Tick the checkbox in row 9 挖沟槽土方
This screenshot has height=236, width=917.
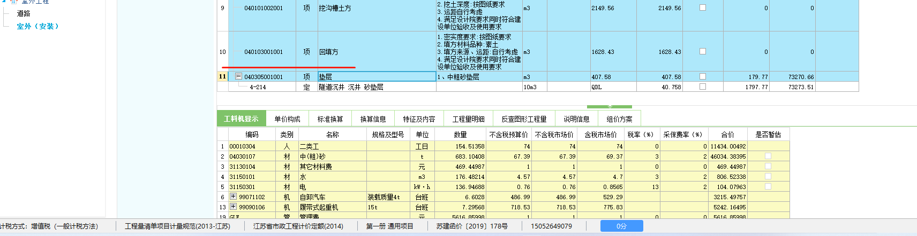703,7
